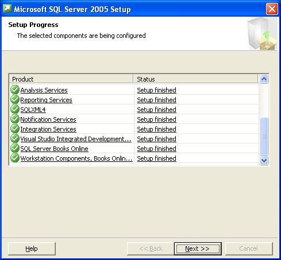
Task: View Setup finished status for Workstation Components
Action: [156, 158]
